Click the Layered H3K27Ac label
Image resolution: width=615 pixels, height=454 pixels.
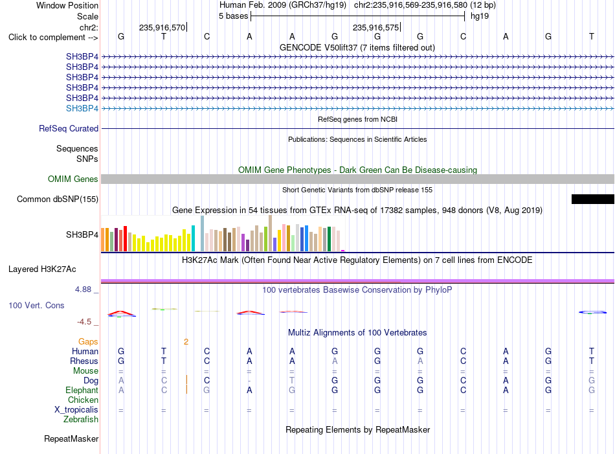[42, 269]
